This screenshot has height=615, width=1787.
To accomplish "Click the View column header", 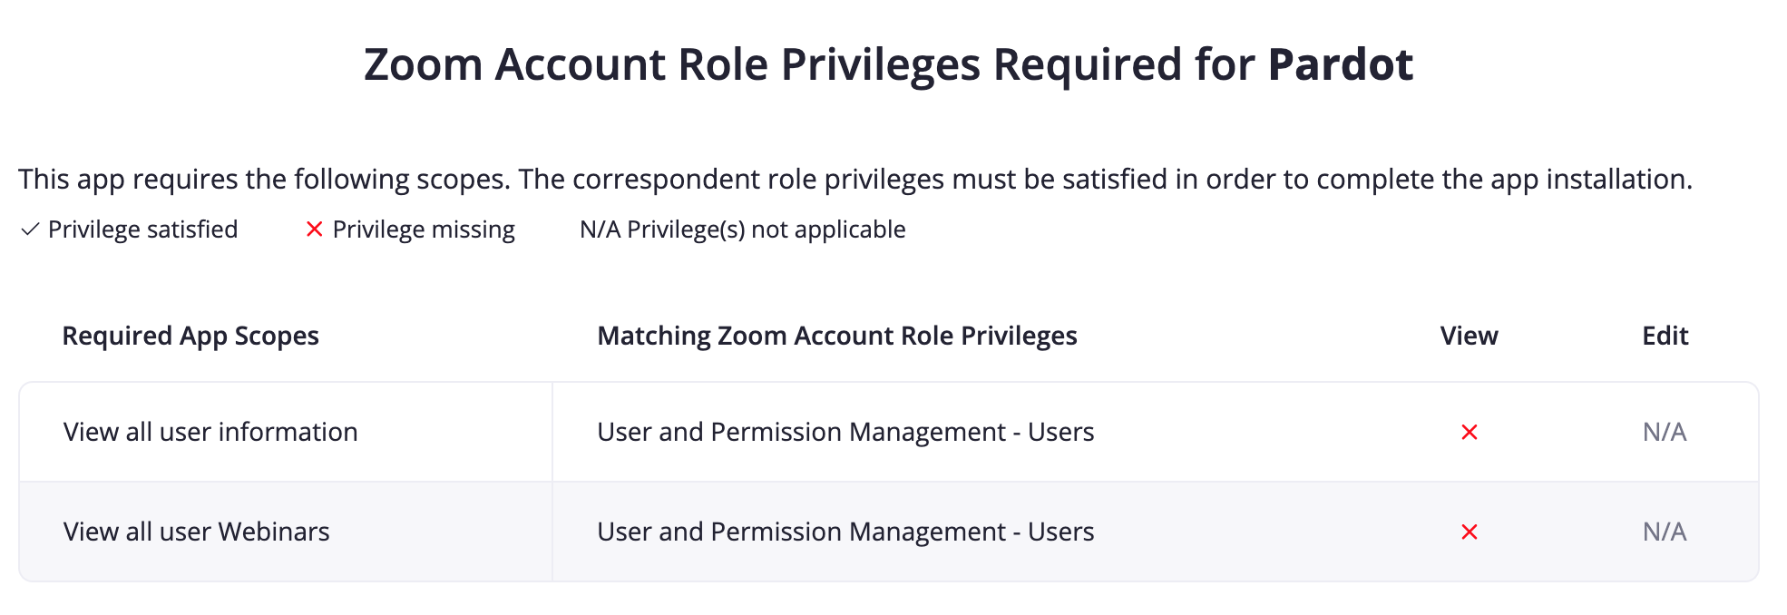I will [x=1469, y=336].
